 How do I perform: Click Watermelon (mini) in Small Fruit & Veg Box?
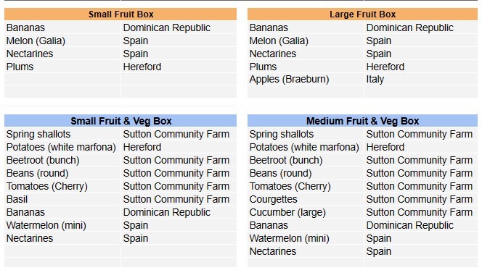[x=62, y=225]
